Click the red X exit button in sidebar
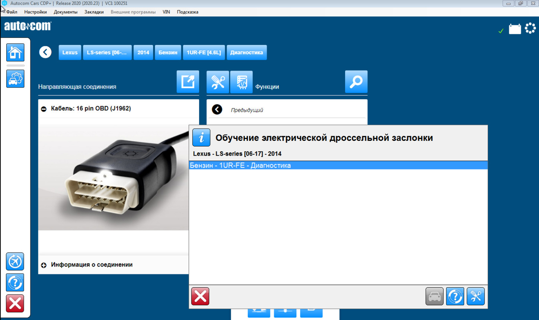The width and height of the screenshot is (539, 320). pos(15,303)
